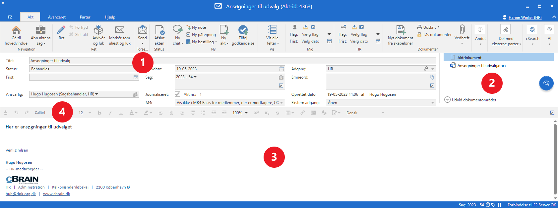The width and height of the screenshot is (558, 208).
Task: Toggle bold text formatting
Action: tap(99, 113)
